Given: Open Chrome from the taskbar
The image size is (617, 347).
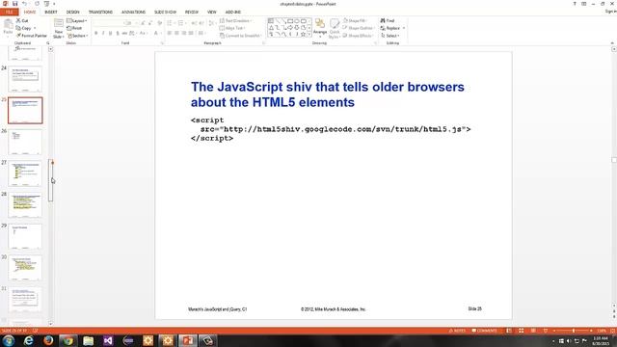Looking at the screenshot, I should [x=68, y=340].
